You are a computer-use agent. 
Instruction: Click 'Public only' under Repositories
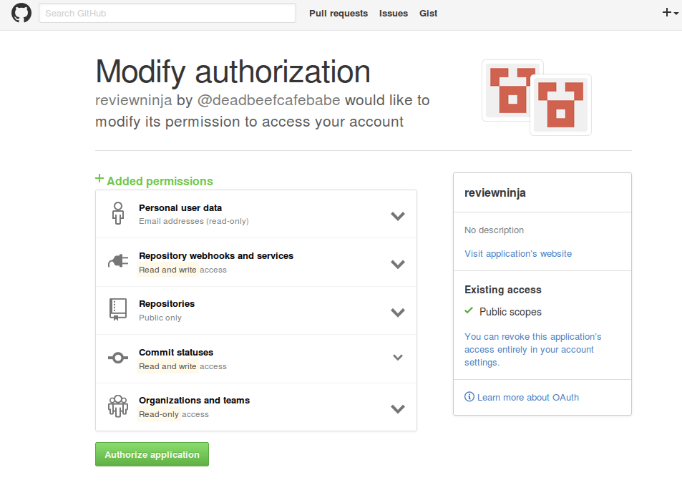click(160, 318)
